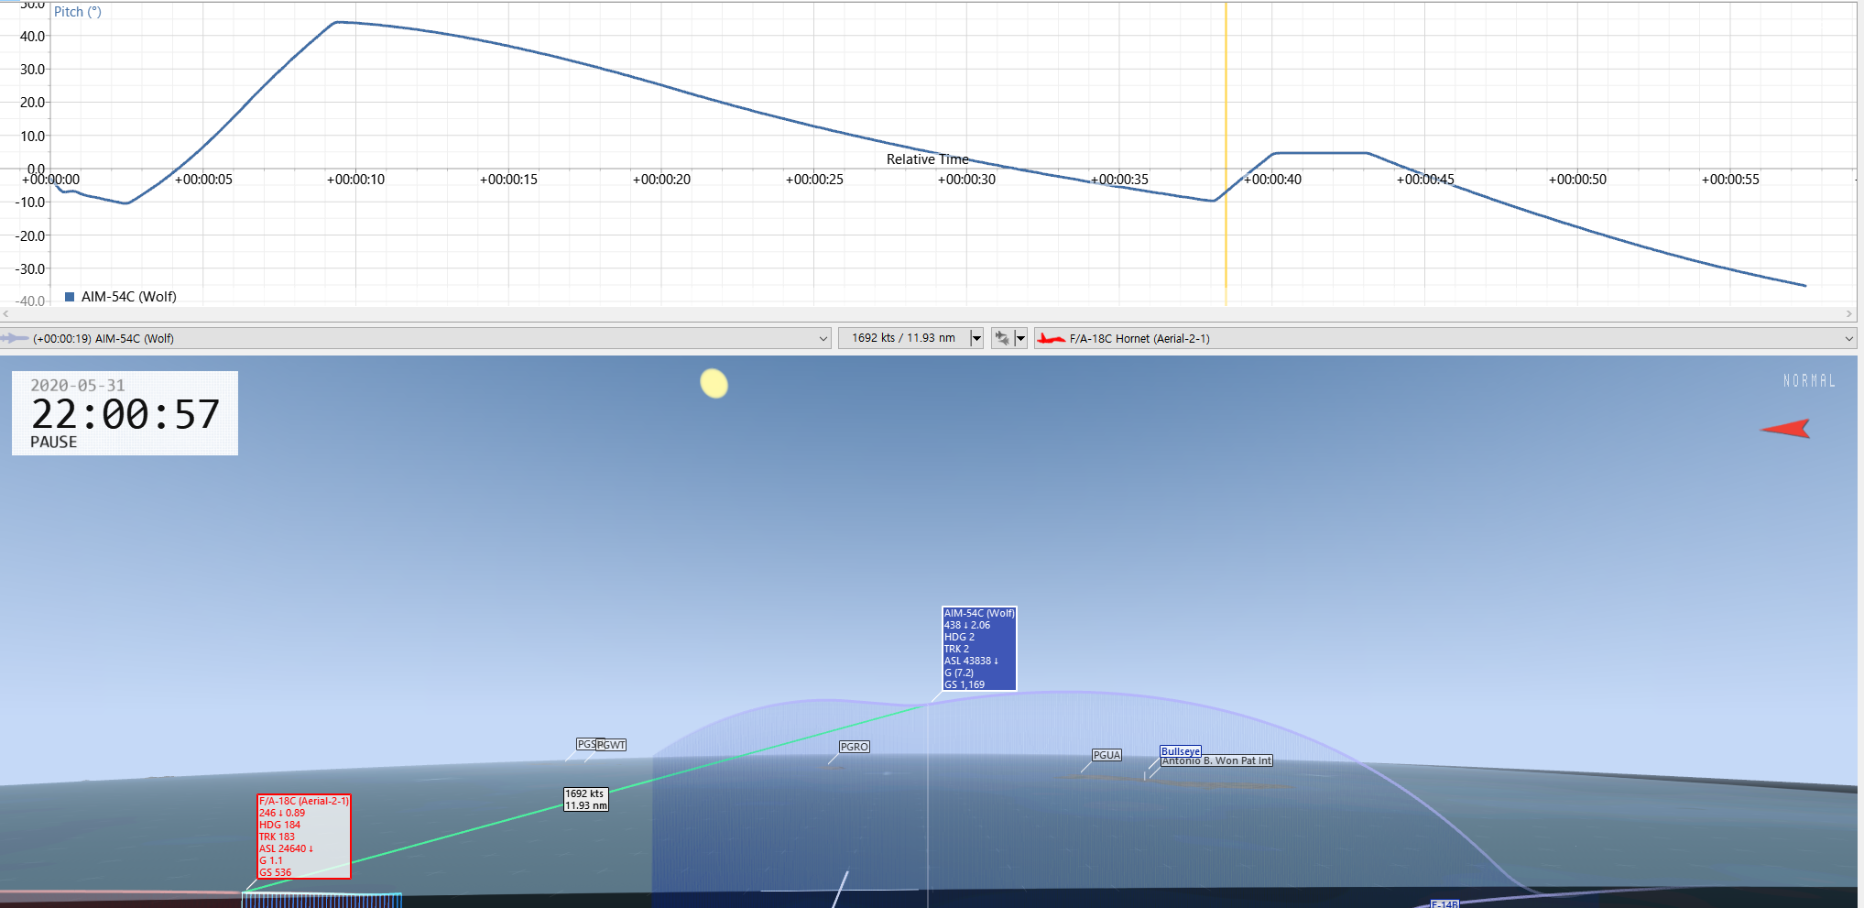The width and height of the screenshot is (1864, 908).
Task: Click the PGWT waypoint label
Action: click(x=612, y=745)
